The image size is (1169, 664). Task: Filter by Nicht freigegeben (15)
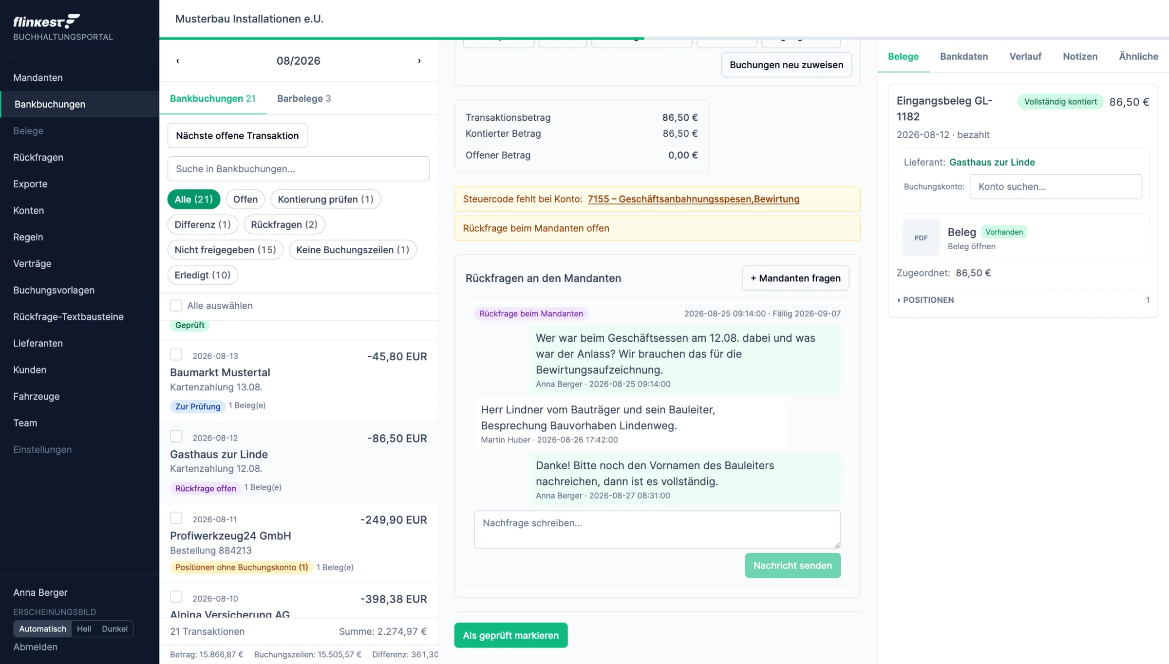[x=225, y=250]
